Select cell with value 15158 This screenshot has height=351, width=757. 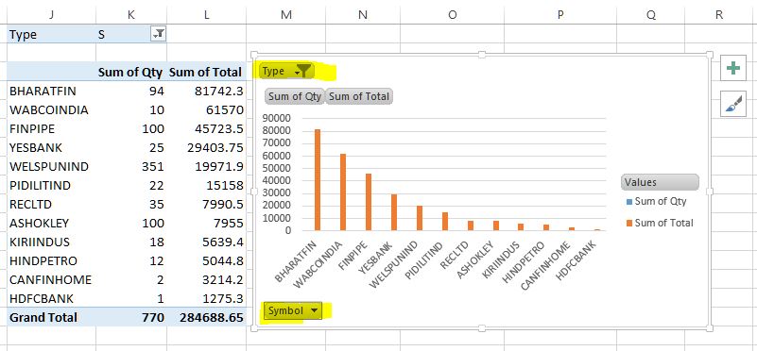tap(207, 185)
